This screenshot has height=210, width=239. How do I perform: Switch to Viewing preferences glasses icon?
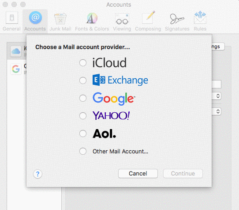122,19
